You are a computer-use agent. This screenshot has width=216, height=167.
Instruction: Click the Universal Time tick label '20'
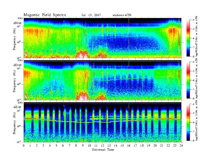pyautogui.click(x=155, y=145)
